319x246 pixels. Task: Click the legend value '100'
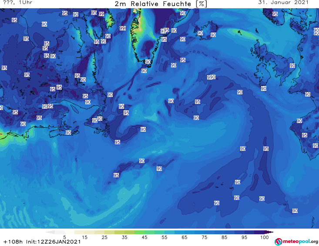(x=265, y=237)
